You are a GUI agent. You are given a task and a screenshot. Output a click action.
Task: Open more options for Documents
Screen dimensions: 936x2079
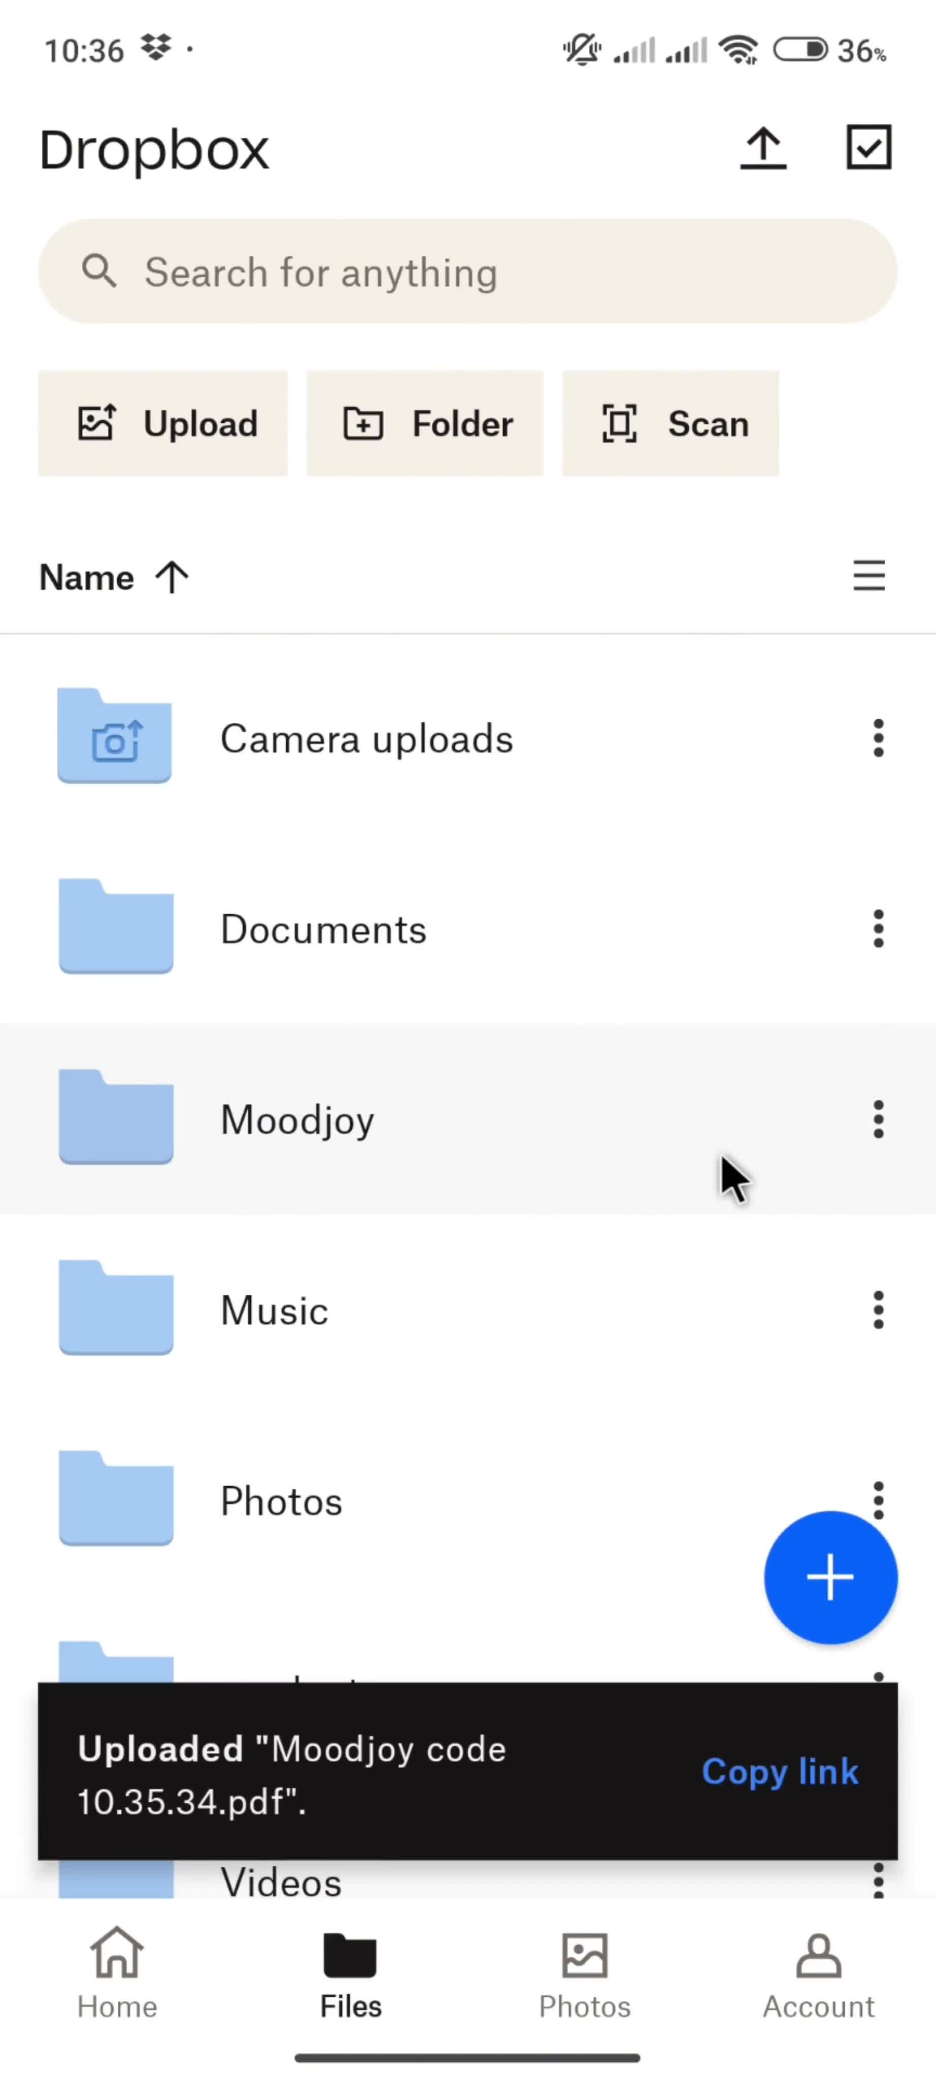click(878, 929)
